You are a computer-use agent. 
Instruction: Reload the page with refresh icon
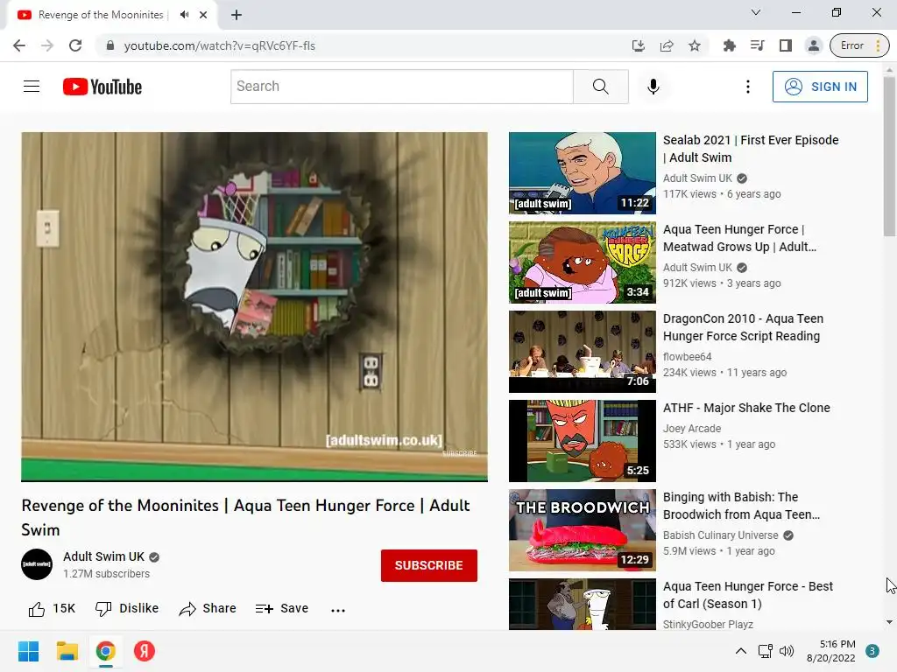[75, 45]
